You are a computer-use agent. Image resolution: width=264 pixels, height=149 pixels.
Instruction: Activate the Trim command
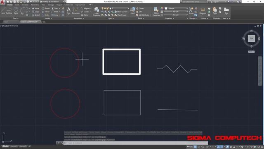pos(55,8)
